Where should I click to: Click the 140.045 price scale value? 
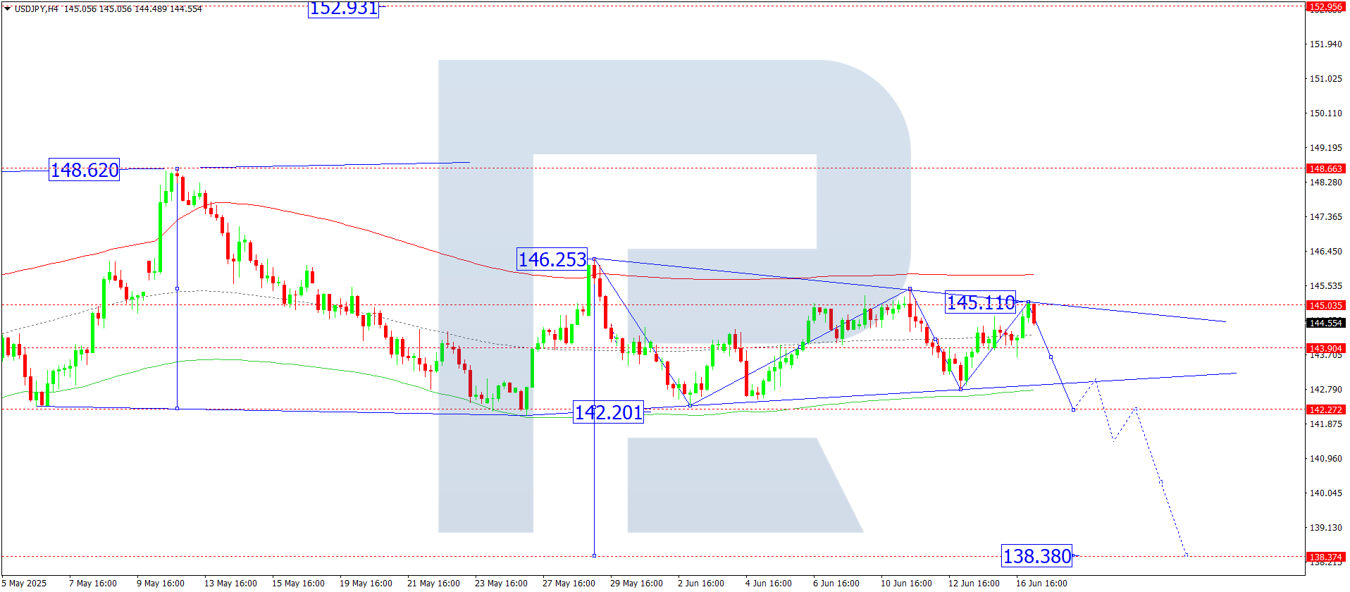pyautogui.click(x=1326, y=493)
